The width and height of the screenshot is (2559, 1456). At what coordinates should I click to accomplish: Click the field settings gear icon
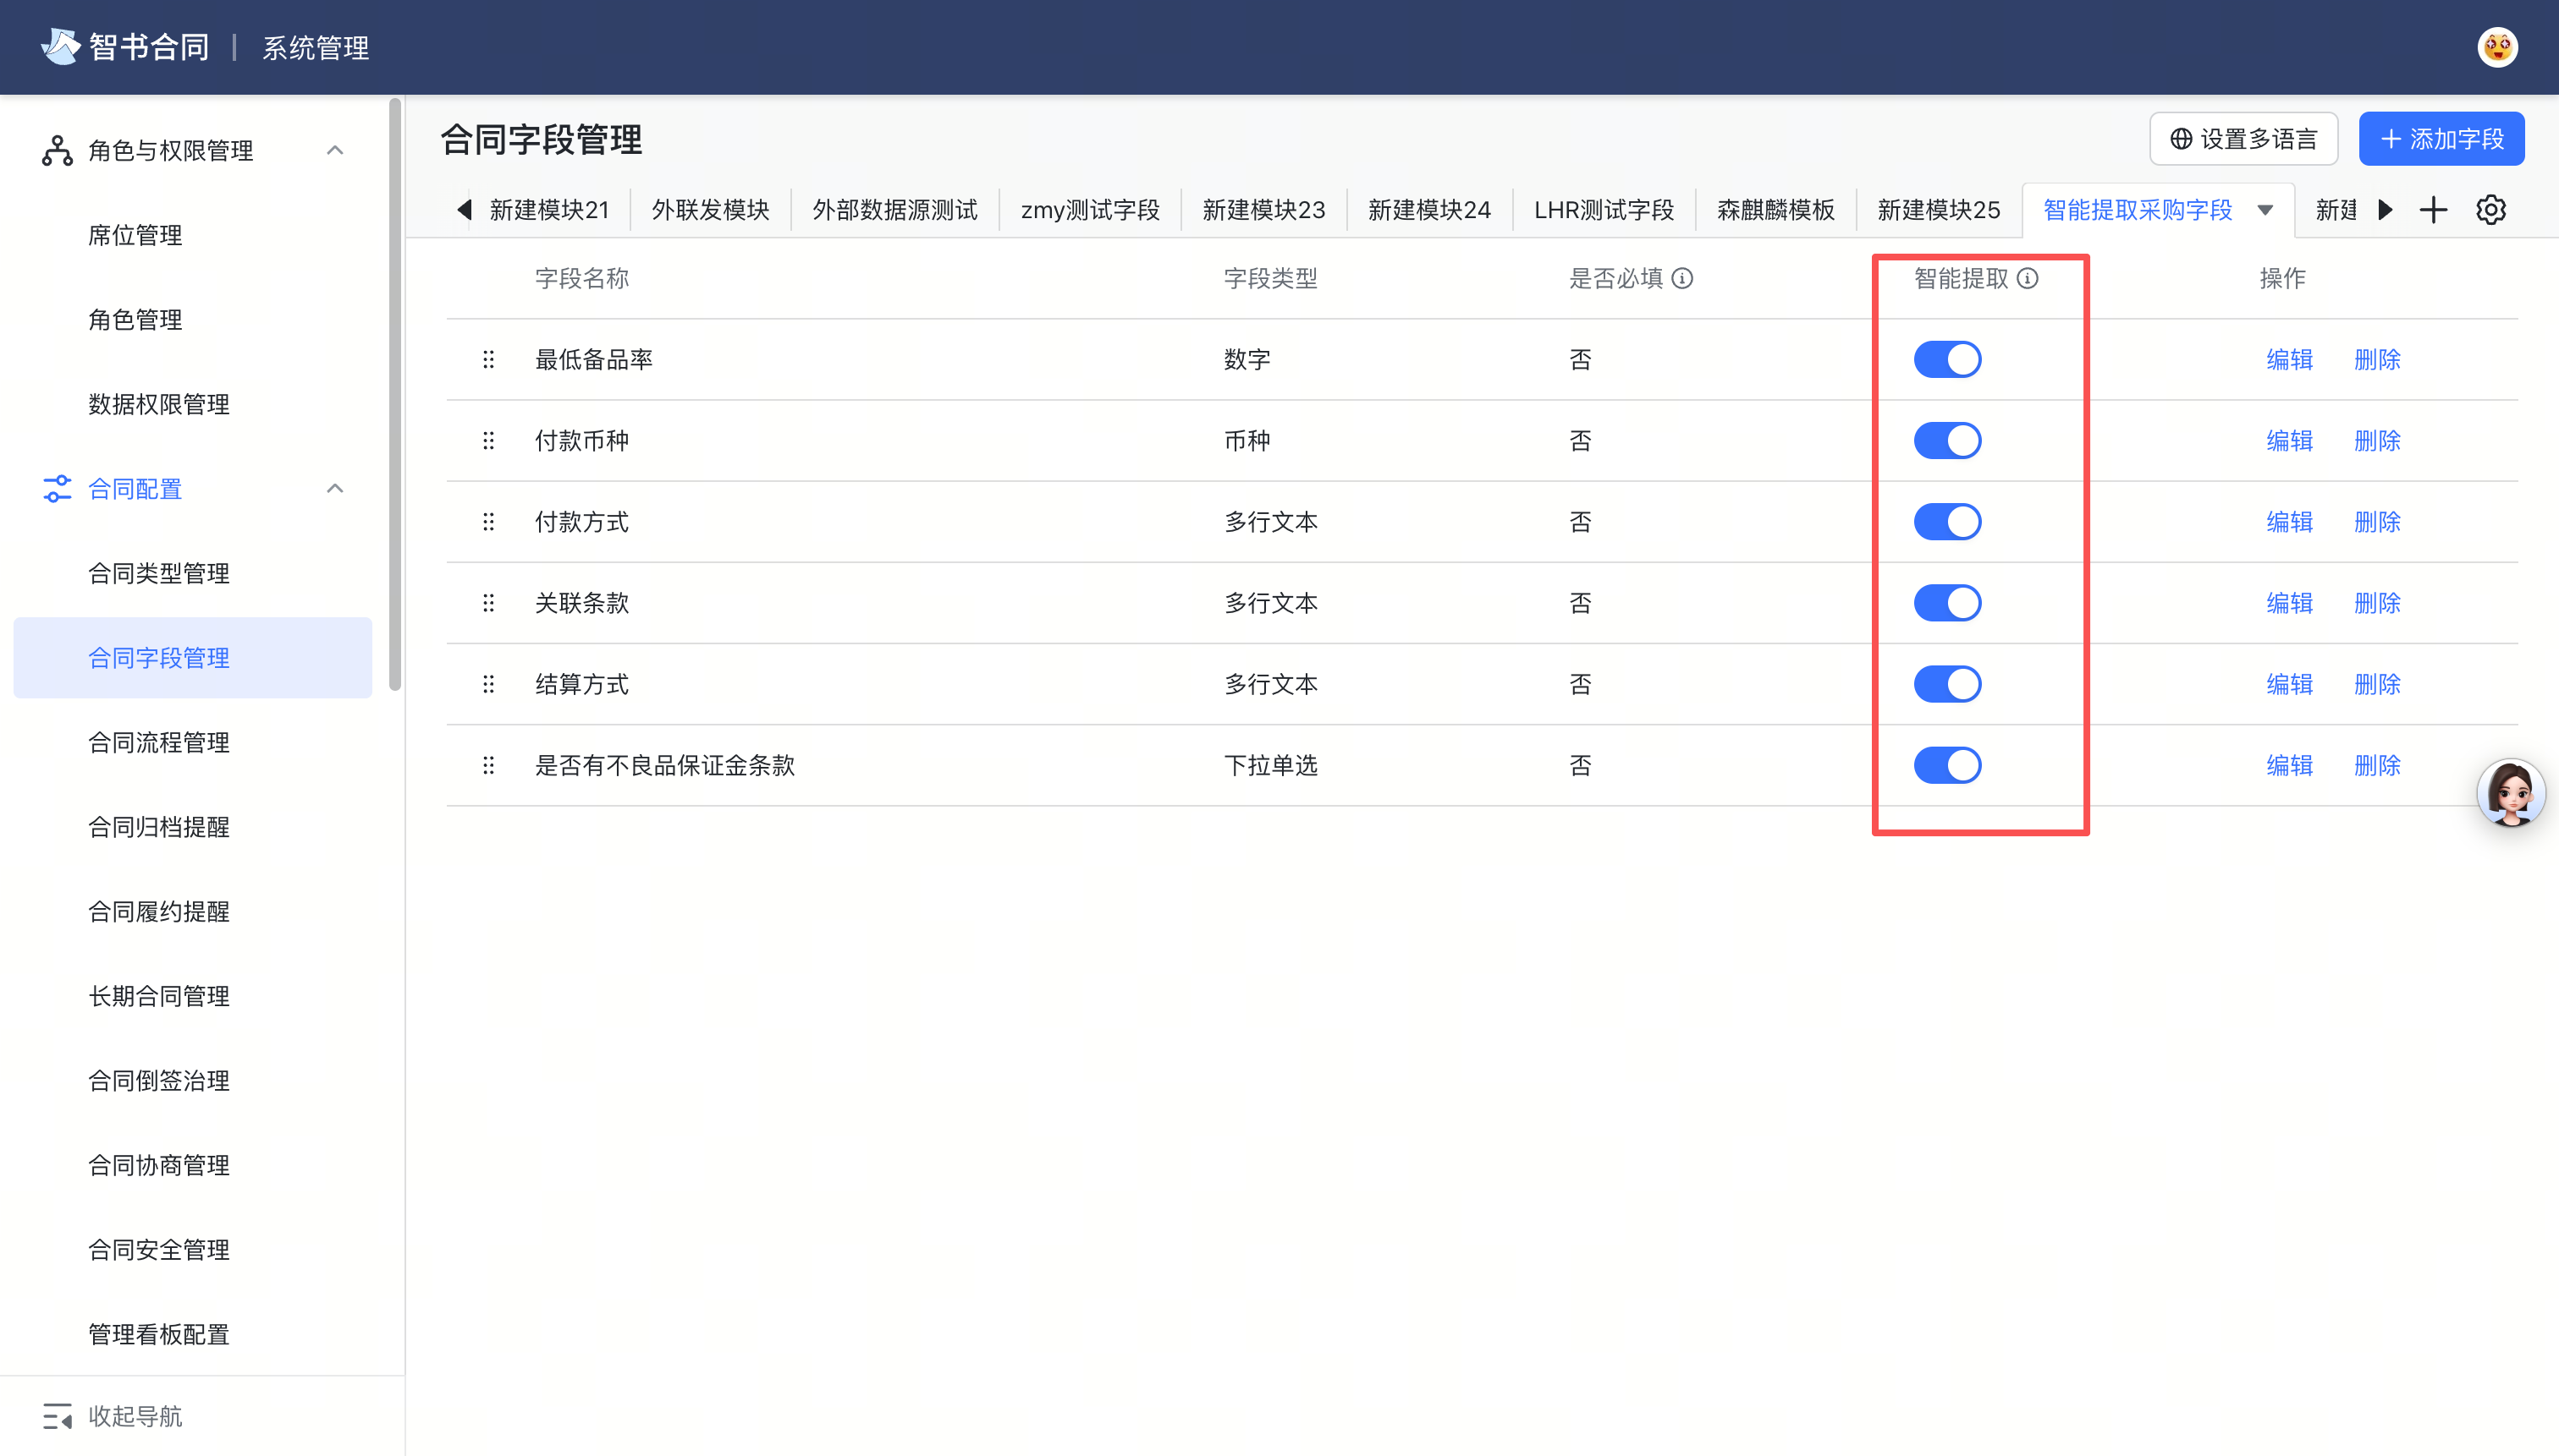(x=2490, y=209)
